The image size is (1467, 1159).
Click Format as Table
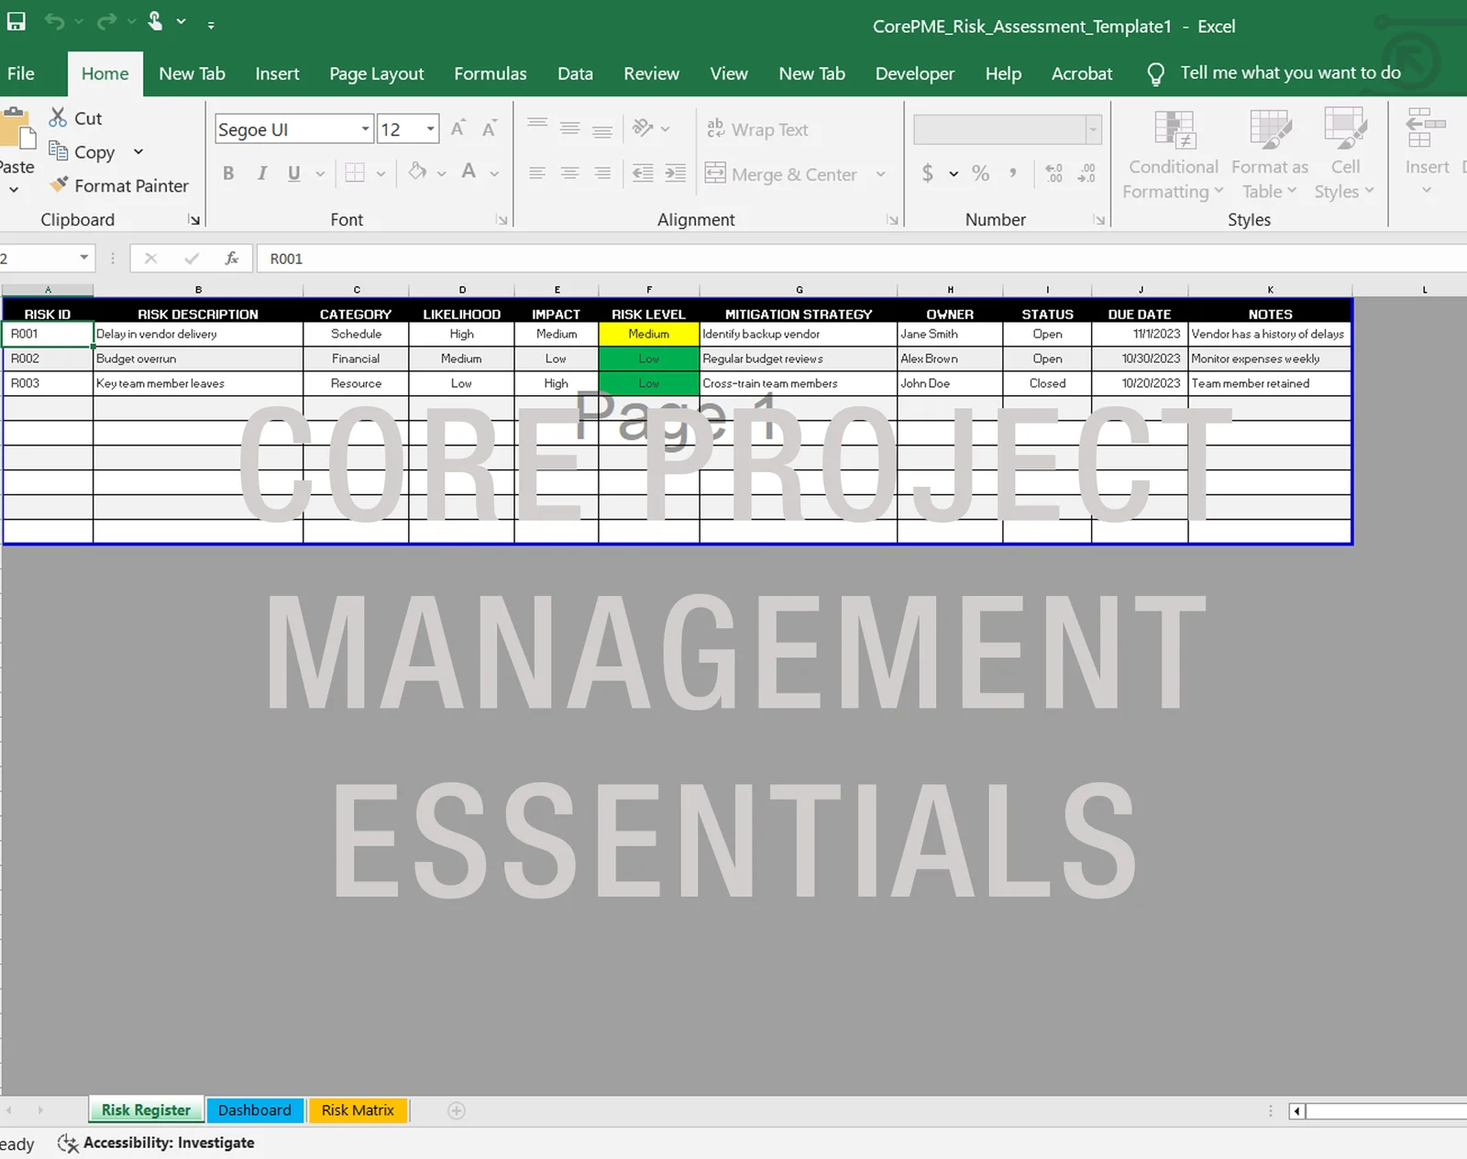coord(1269,154)
